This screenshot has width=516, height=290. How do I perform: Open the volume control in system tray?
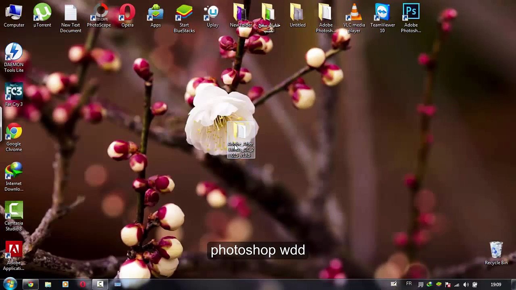(466, 284)
